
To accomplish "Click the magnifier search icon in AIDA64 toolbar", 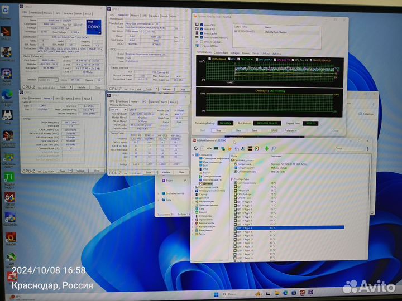I will coord(274,148).
